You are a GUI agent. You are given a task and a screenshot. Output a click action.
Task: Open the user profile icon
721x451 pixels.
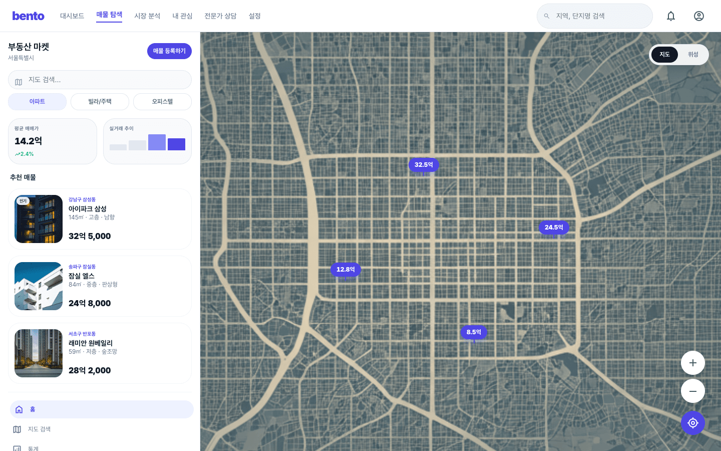(699, 16)
